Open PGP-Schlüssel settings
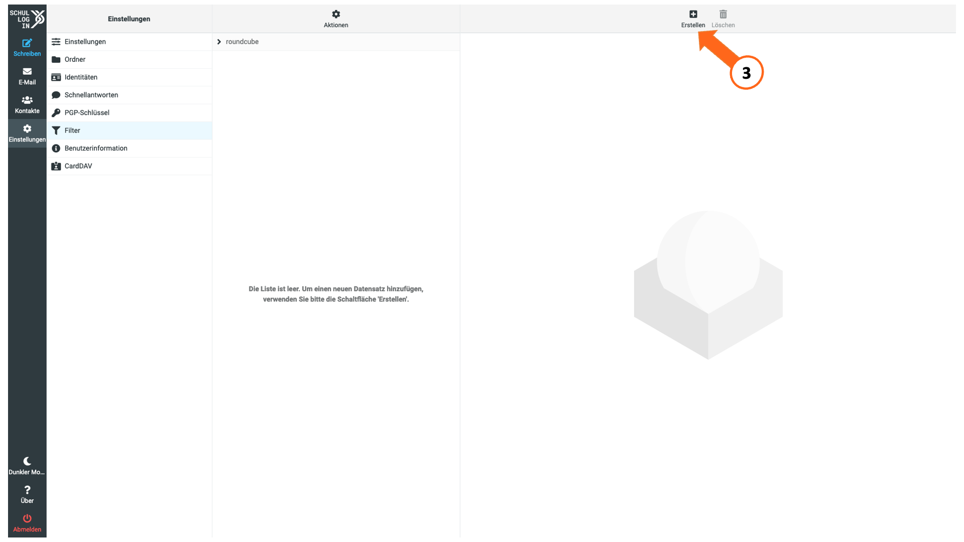Image resolution: width=964 pixels, height=542 pixels. (130, 112)
